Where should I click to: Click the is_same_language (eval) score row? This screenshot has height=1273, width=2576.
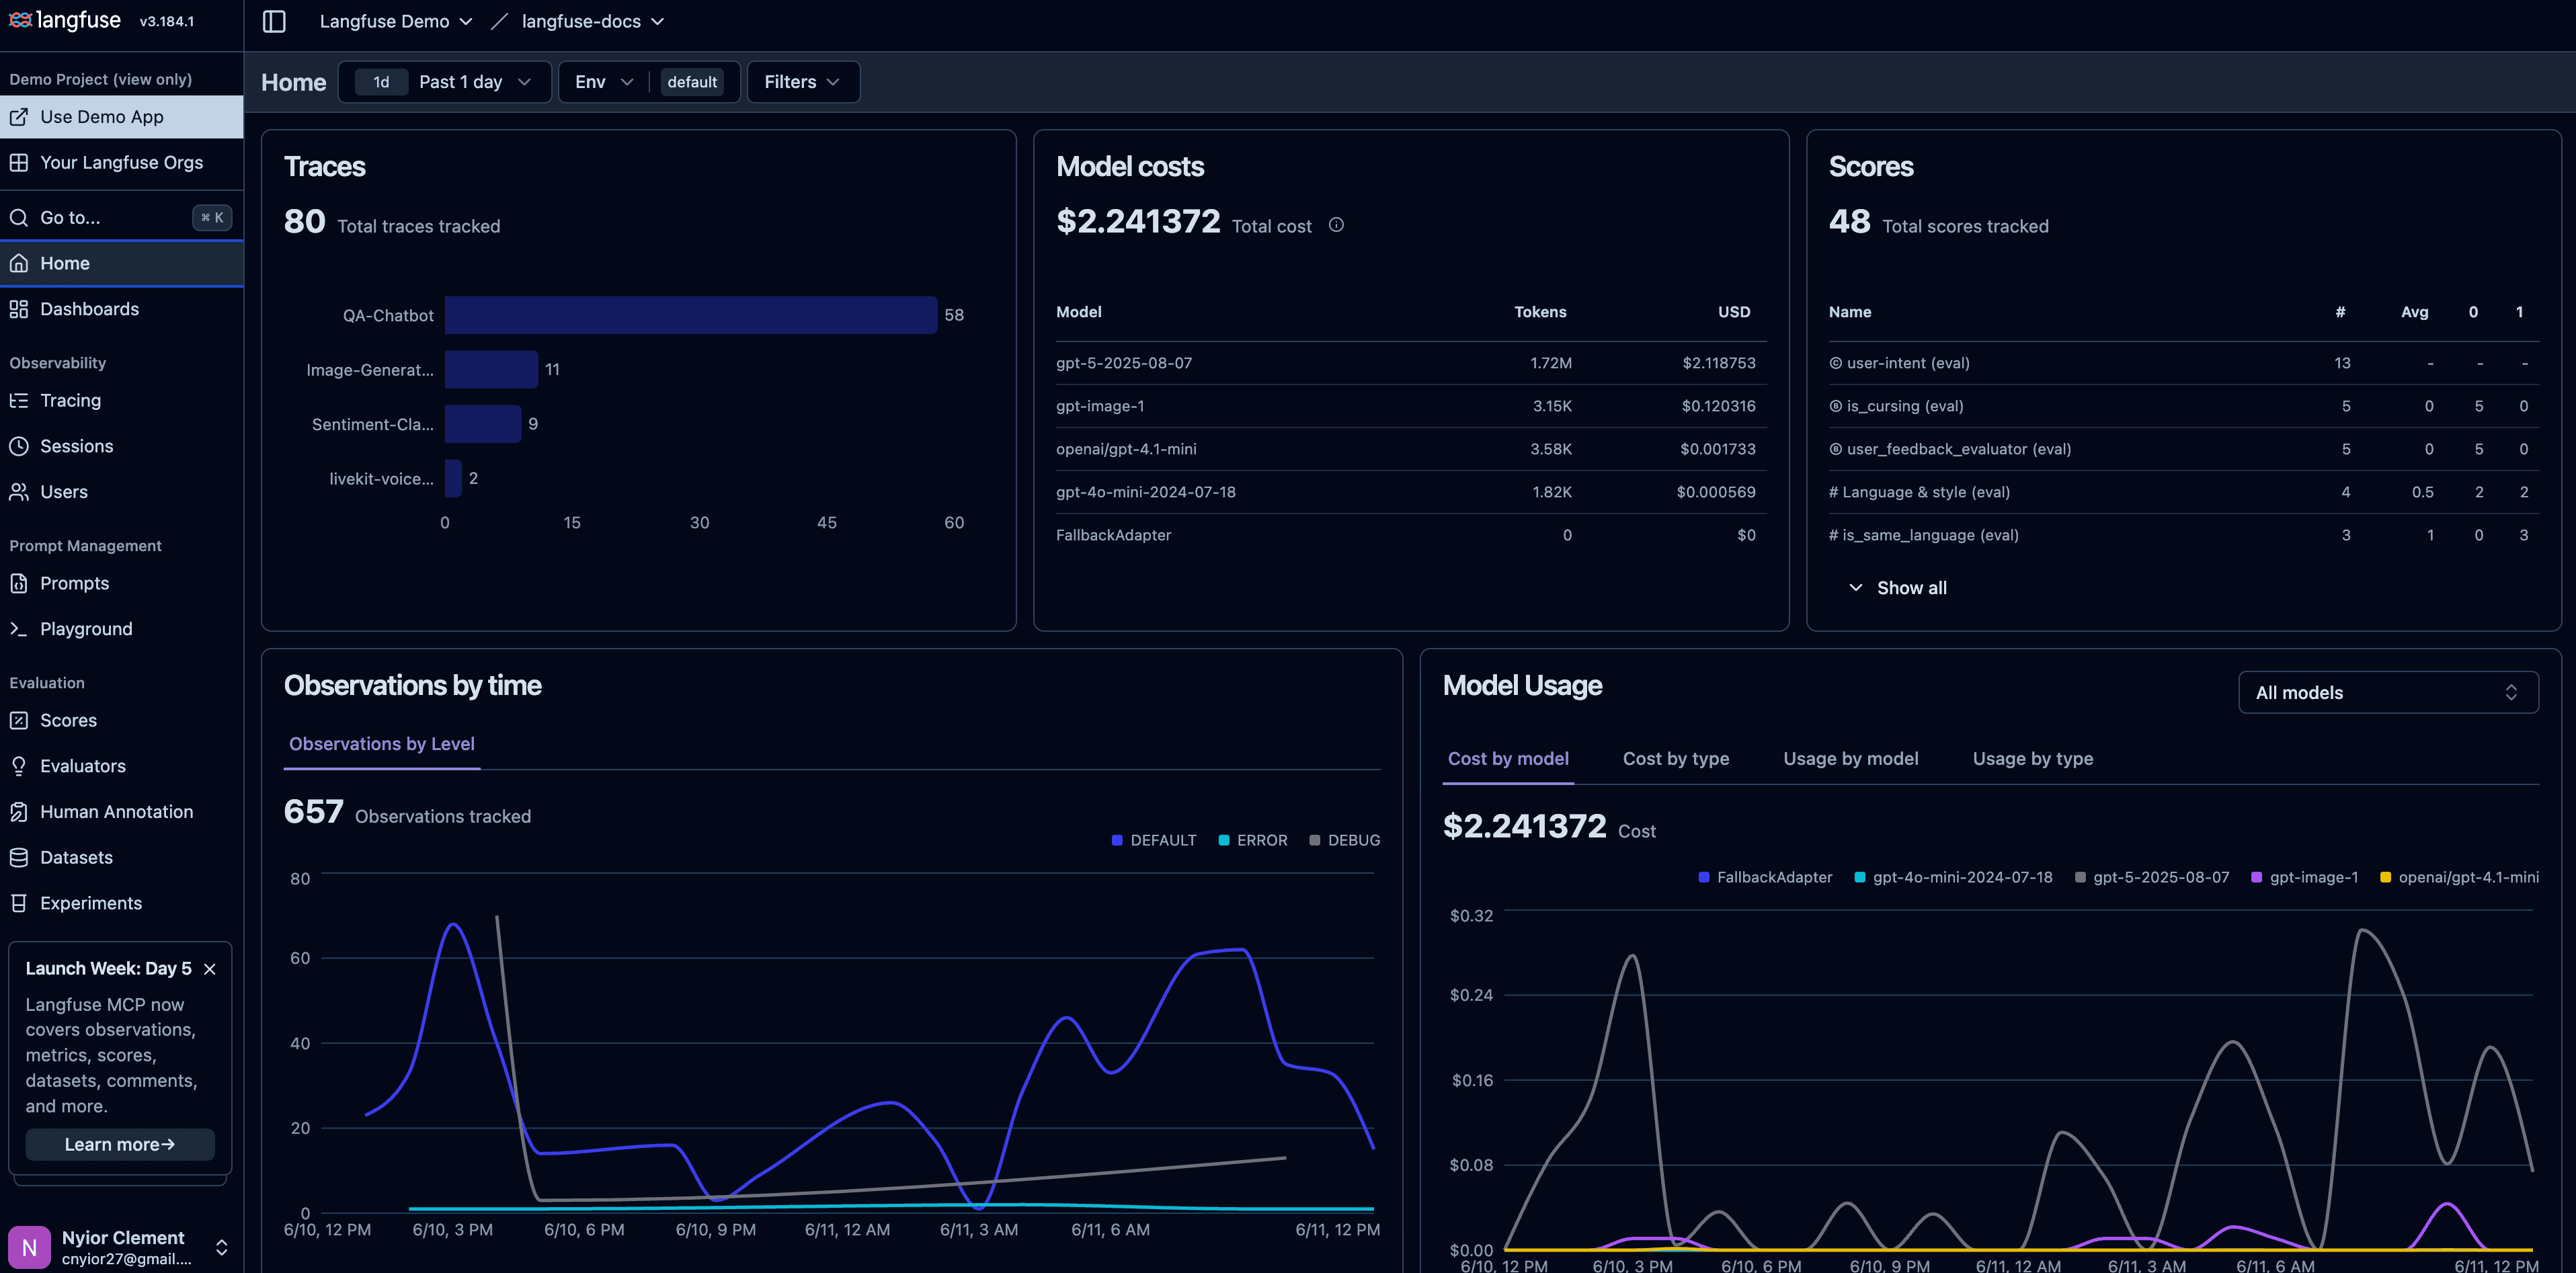pyautogui.click(x=2183, y=535)
